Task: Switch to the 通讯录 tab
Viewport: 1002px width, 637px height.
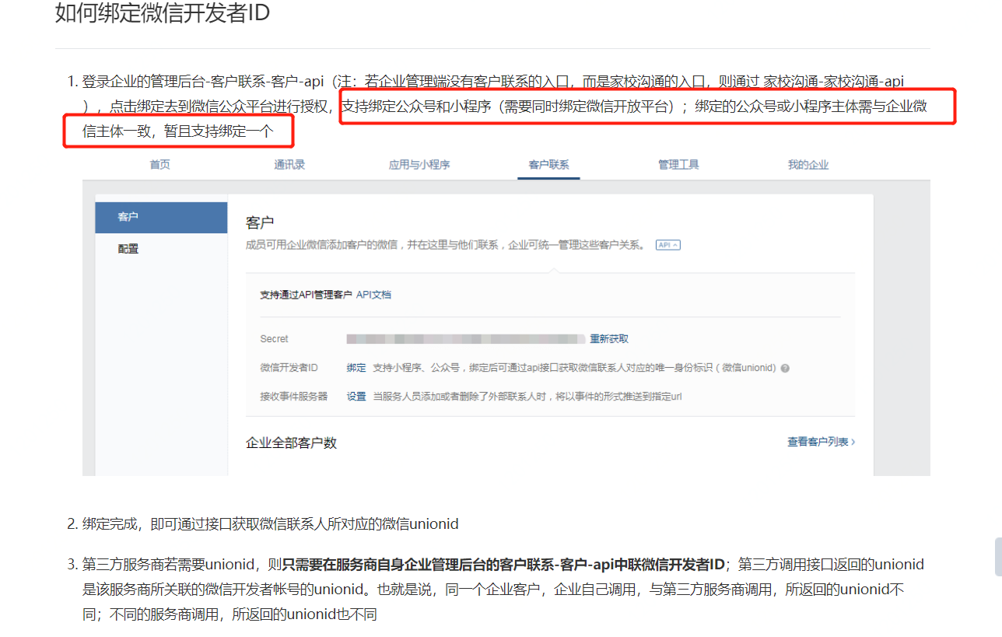Action: (x=289, y=165)
